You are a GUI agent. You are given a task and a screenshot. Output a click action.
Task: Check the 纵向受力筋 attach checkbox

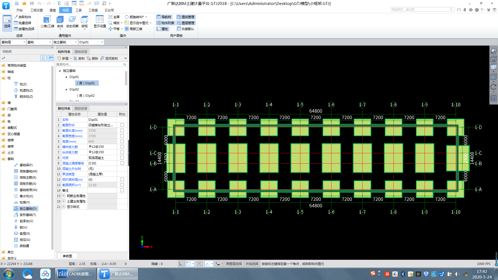pyautogui.click(x=122, y=152)
